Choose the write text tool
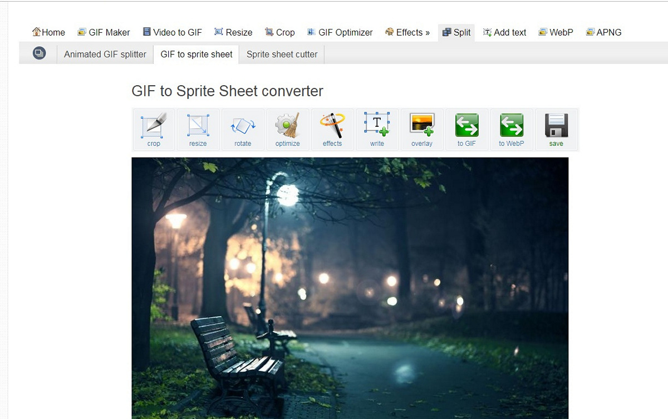The height and width of the screenshot is (419, 668). pyautogui.click(x=377, y=129)
